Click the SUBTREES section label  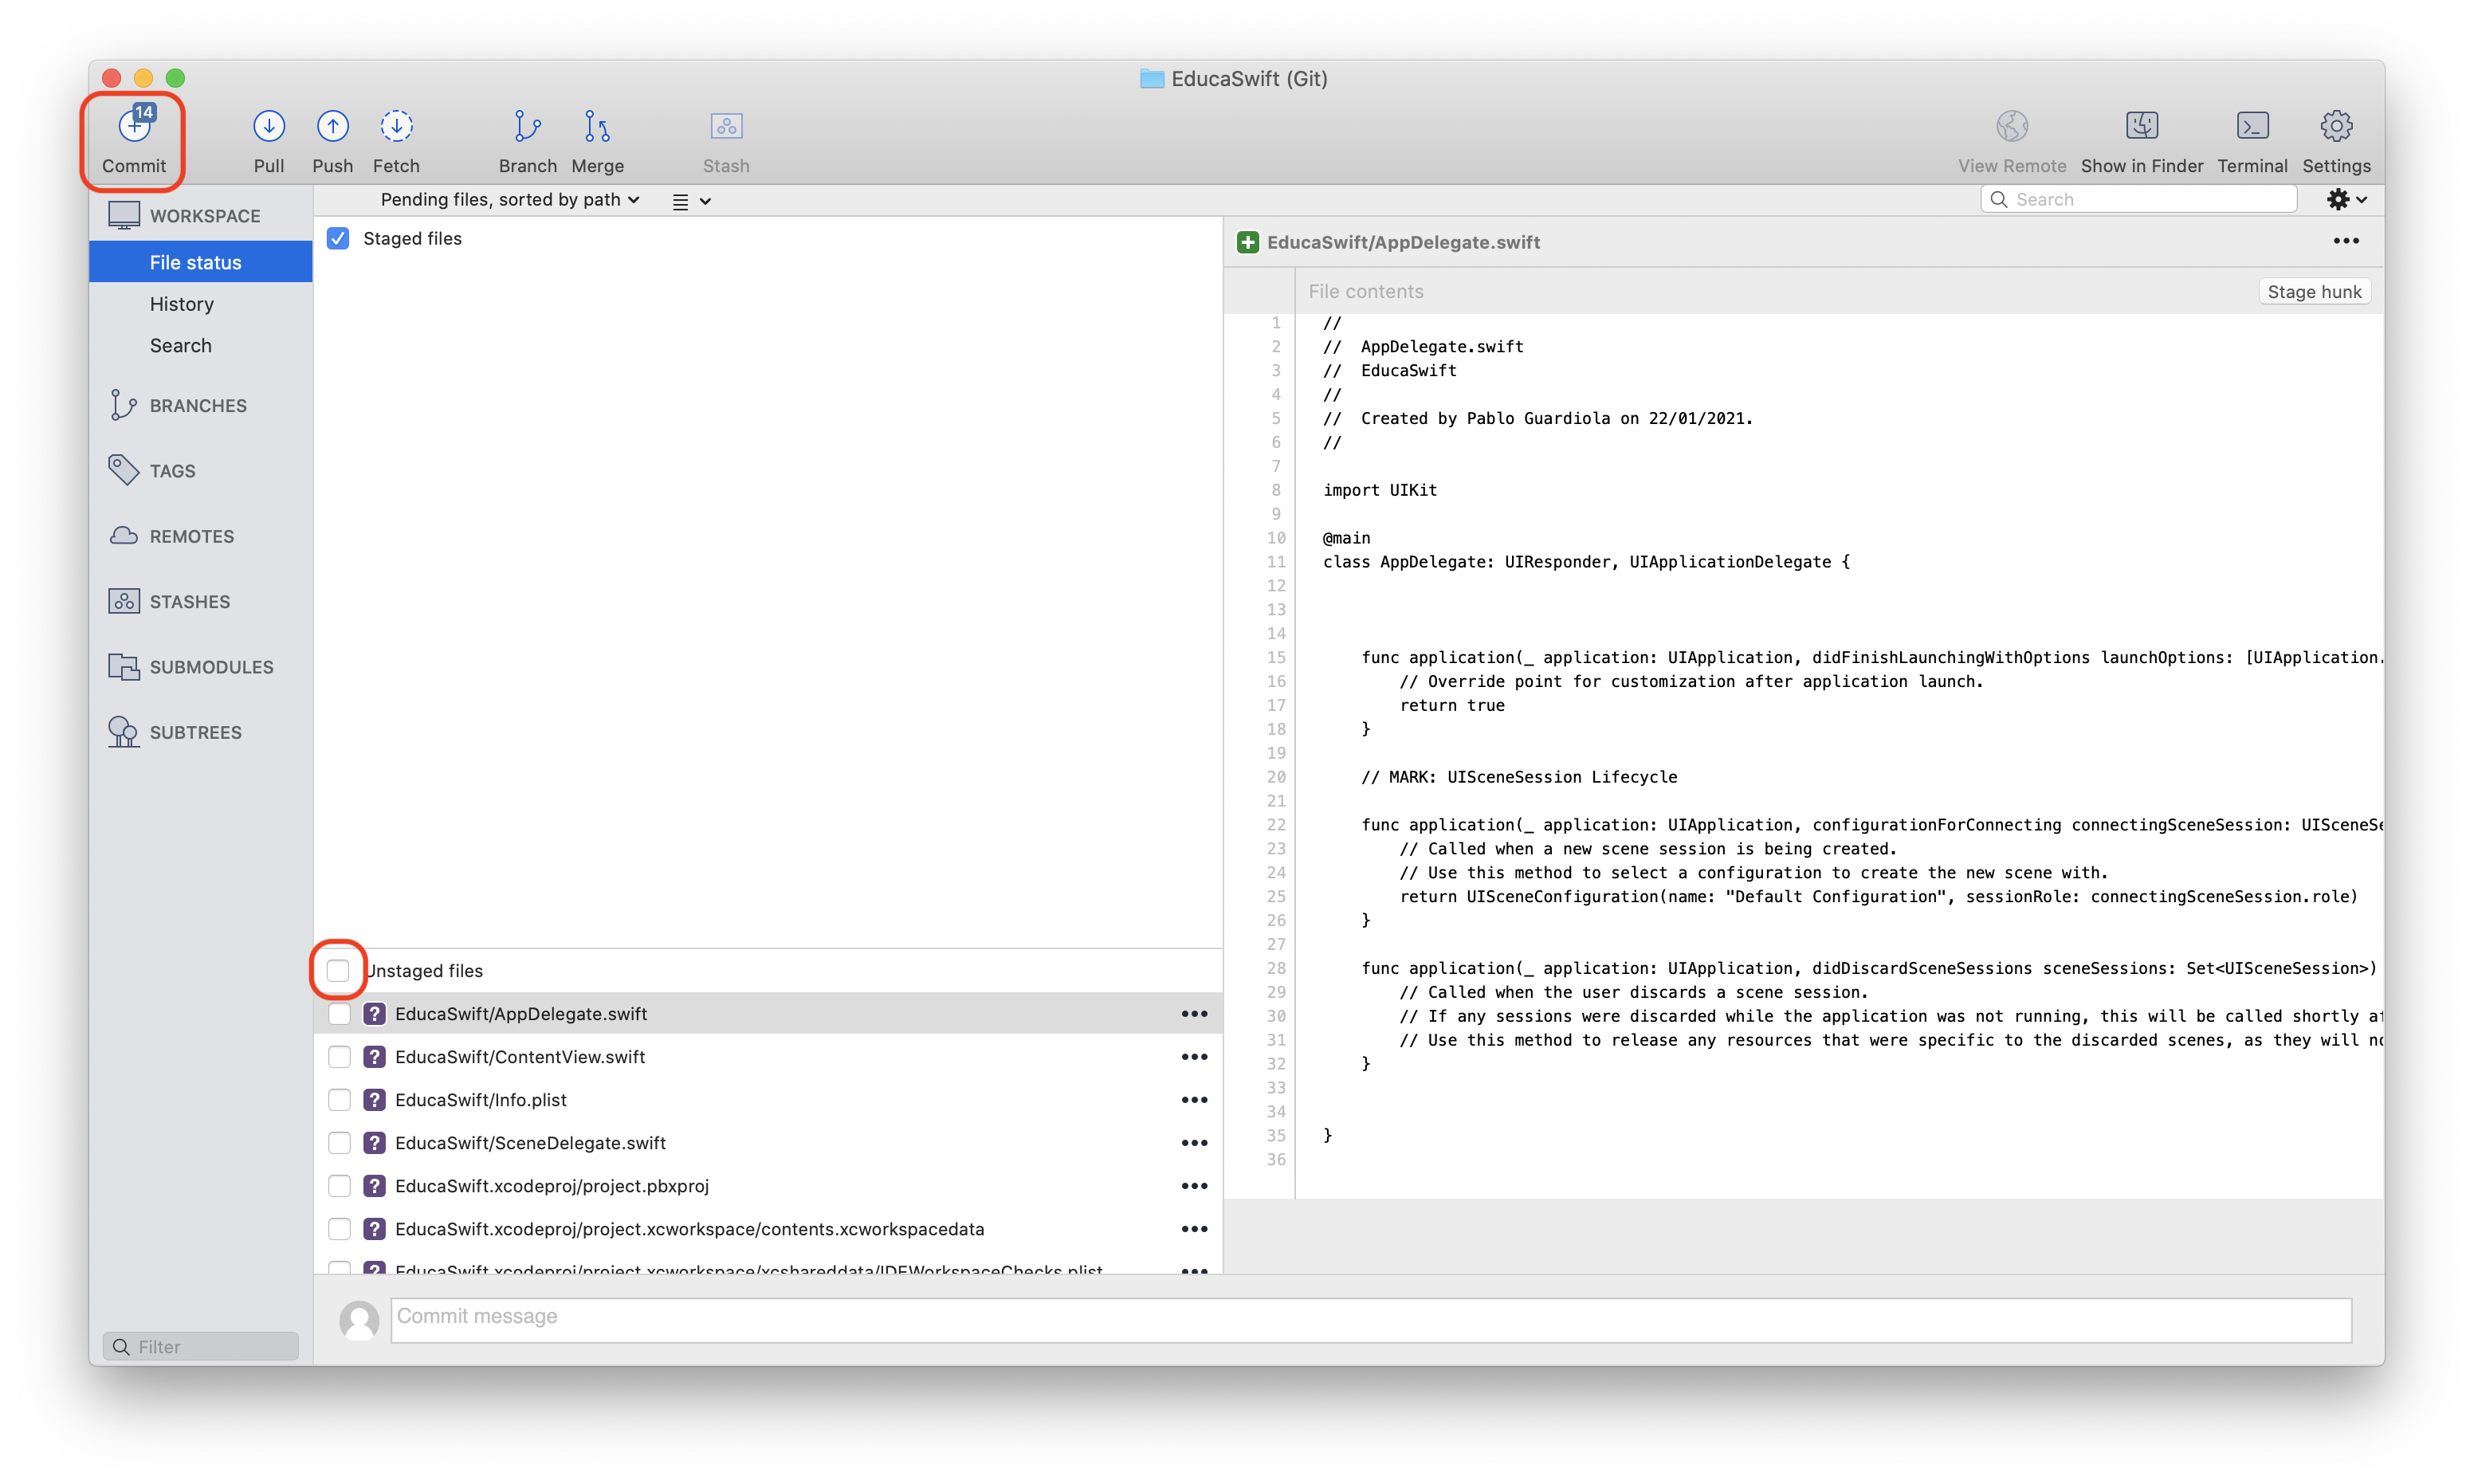(196, 732)
